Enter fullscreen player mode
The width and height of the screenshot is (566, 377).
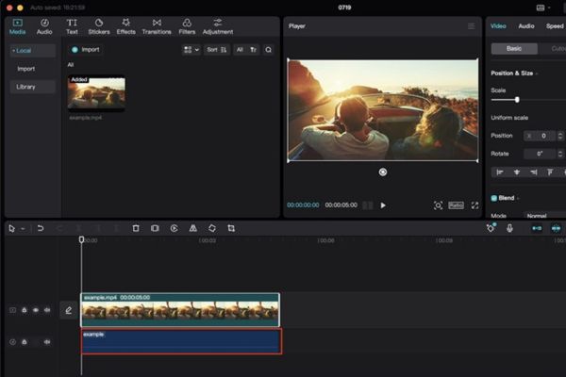pyautogui.click(x=474, y=205)
